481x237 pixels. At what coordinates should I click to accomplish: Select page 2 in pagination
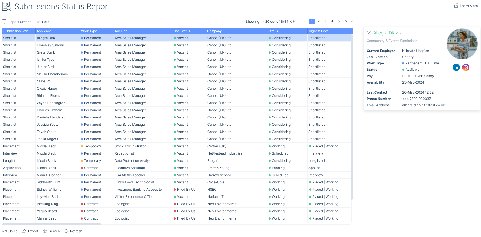[x=319, y=21]
